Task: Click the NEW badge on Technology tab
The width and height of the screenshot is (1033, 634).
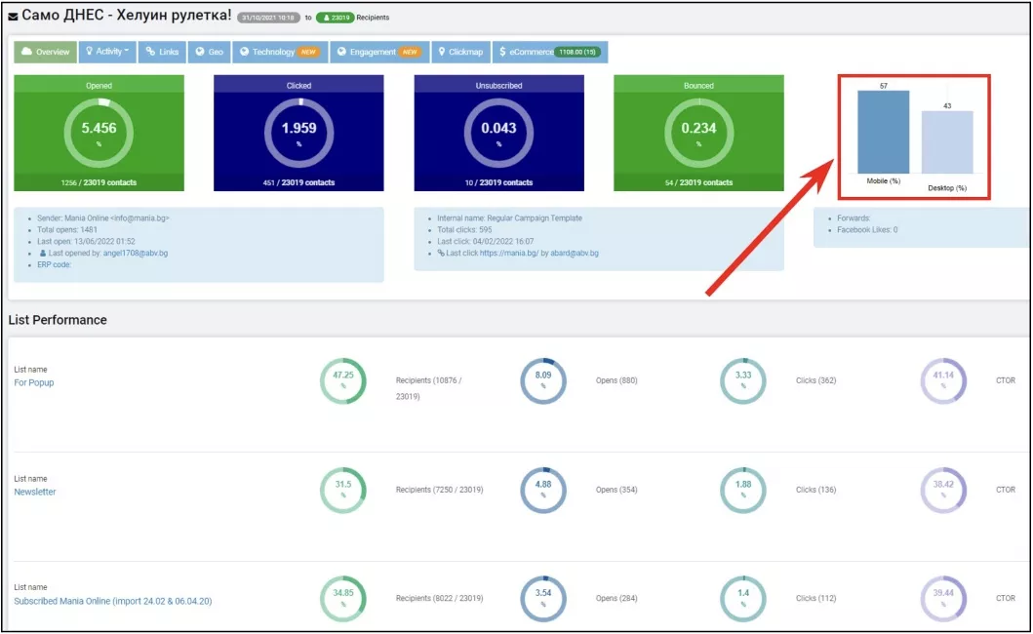Action: coord(308,52)
